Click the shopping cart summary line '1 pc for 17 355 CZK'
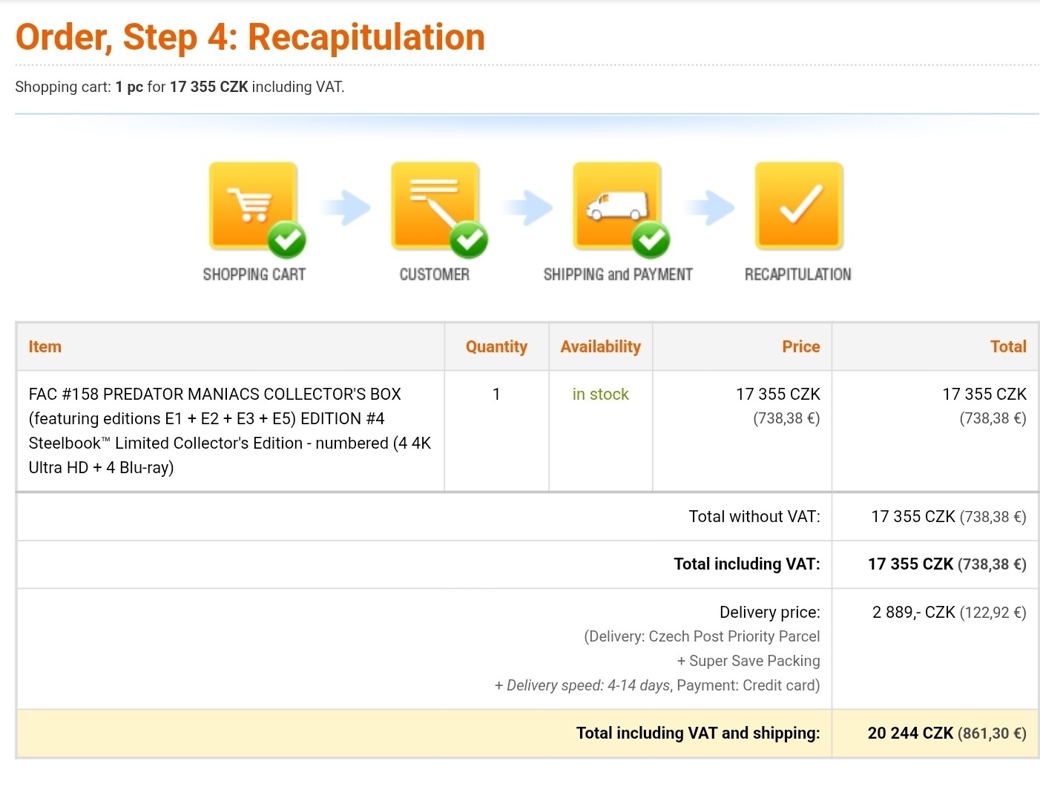The image size is (1040, 798). pos(182,87)
